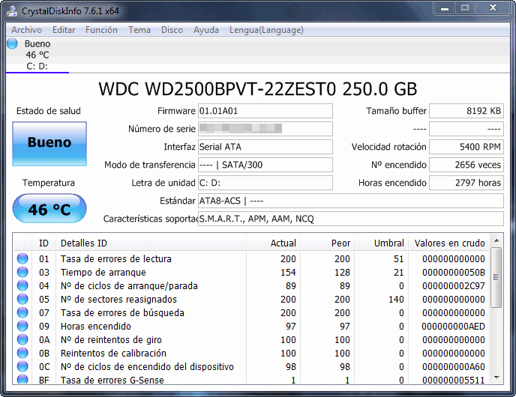Click raw value 00000000050B
Image resolution: width=516 pixels, height=397 pixels.
[x=454, y=273]
